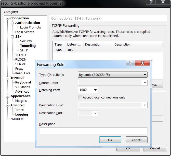Screen dimensions: 171x156
Task: Select Tunneling in category tree
Action: (x=28, y=46)
